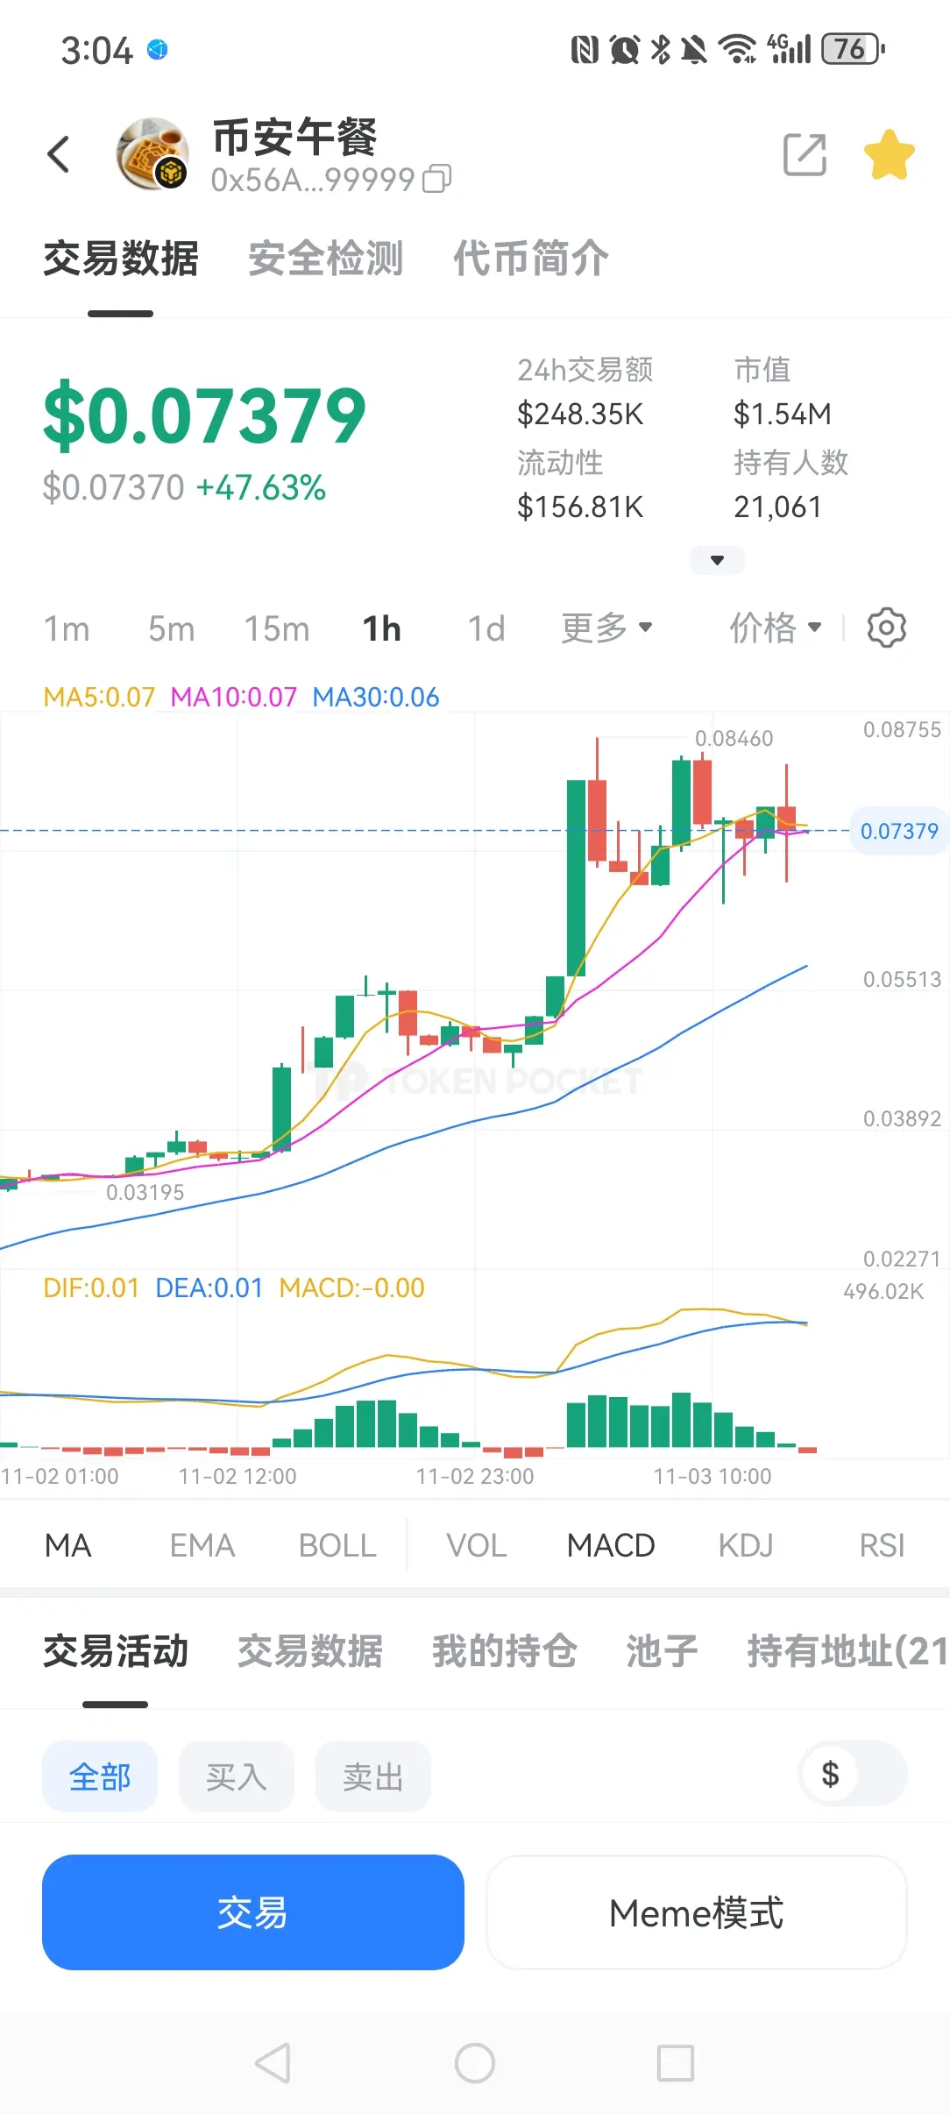Filter trades by 卖出
Image resolution: width=950 pixels, height=2114 pixels.
coord(373,1777)
